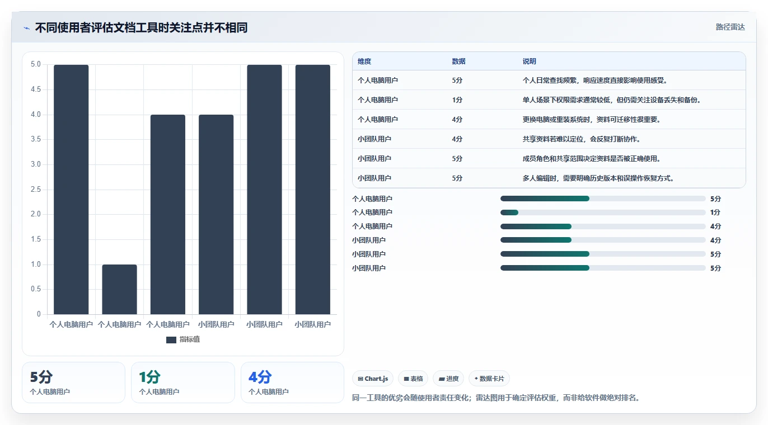768x425 pixels.
Task: Click the 数据 column header
Action: [458, 62]
